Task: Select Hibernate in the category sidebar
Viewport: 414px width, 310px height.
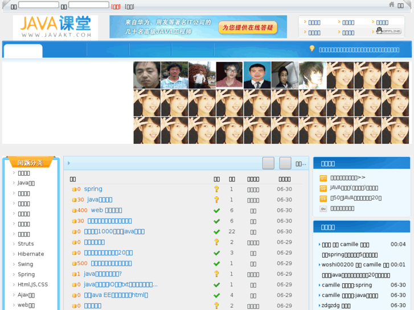Action: point(31,254)
